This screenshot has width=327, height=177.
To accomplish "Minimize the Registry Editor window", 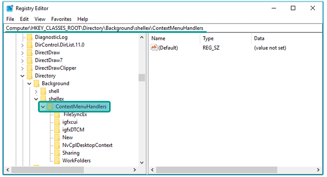I will (274, 8).
